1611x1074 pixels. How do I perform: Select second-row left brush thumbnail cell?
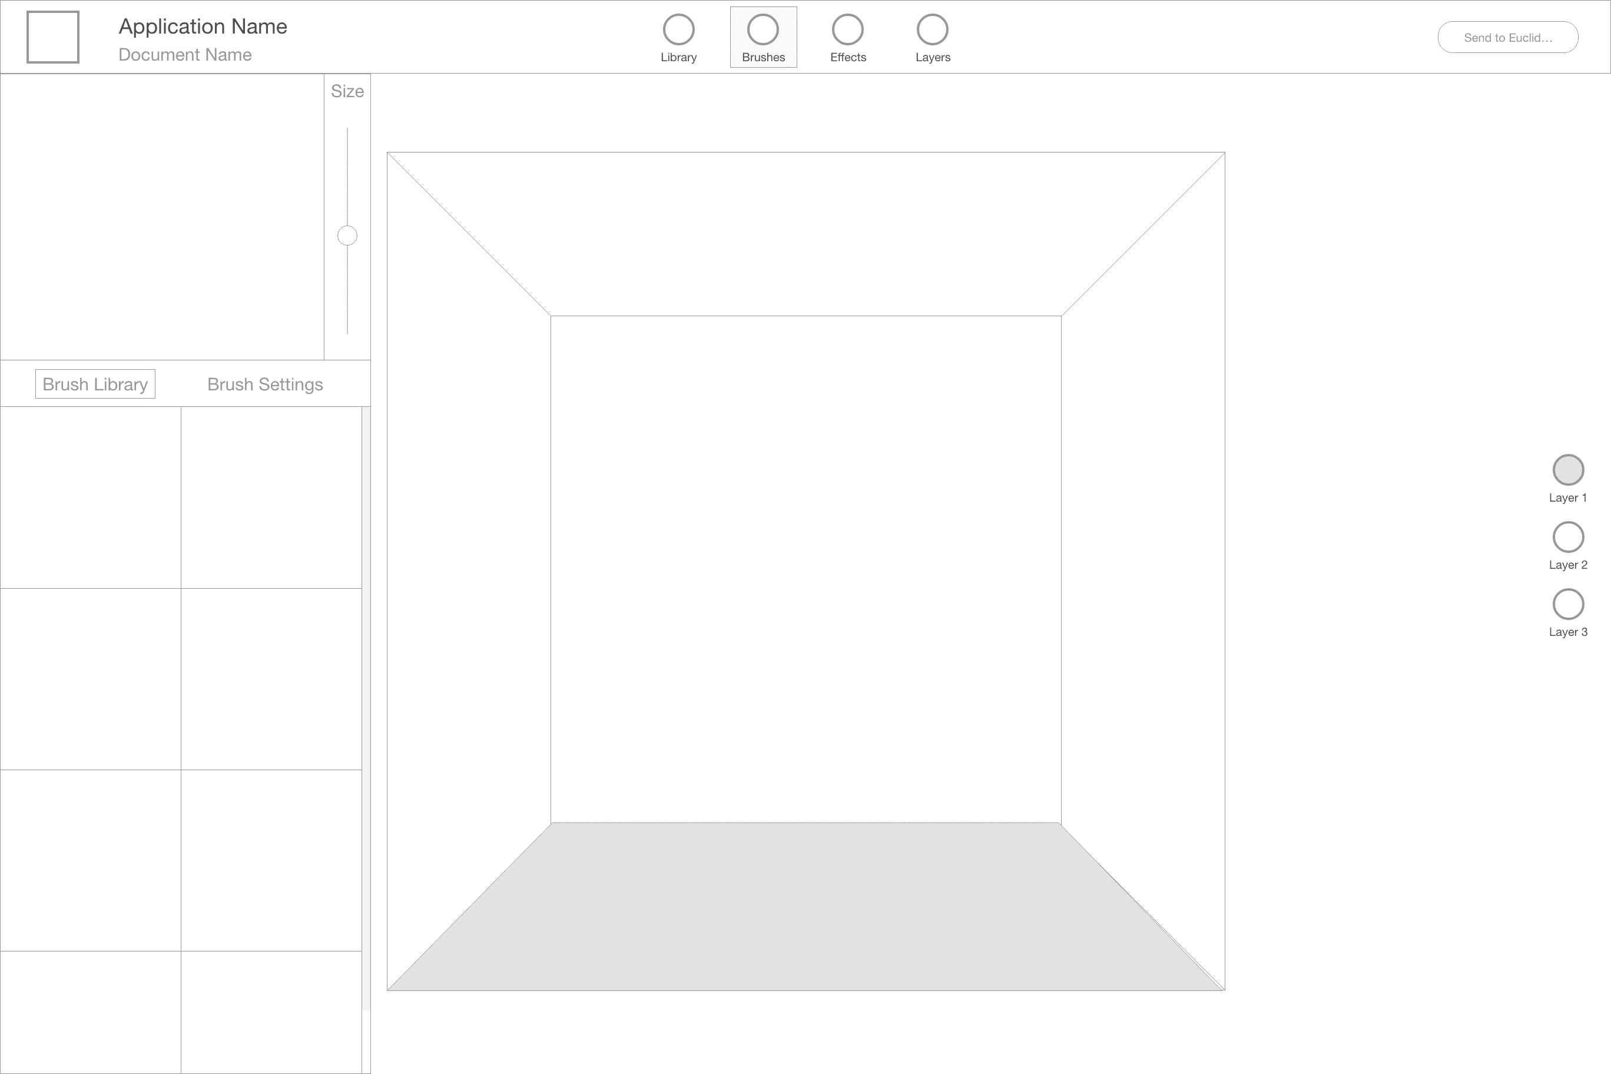coord(91,679)
